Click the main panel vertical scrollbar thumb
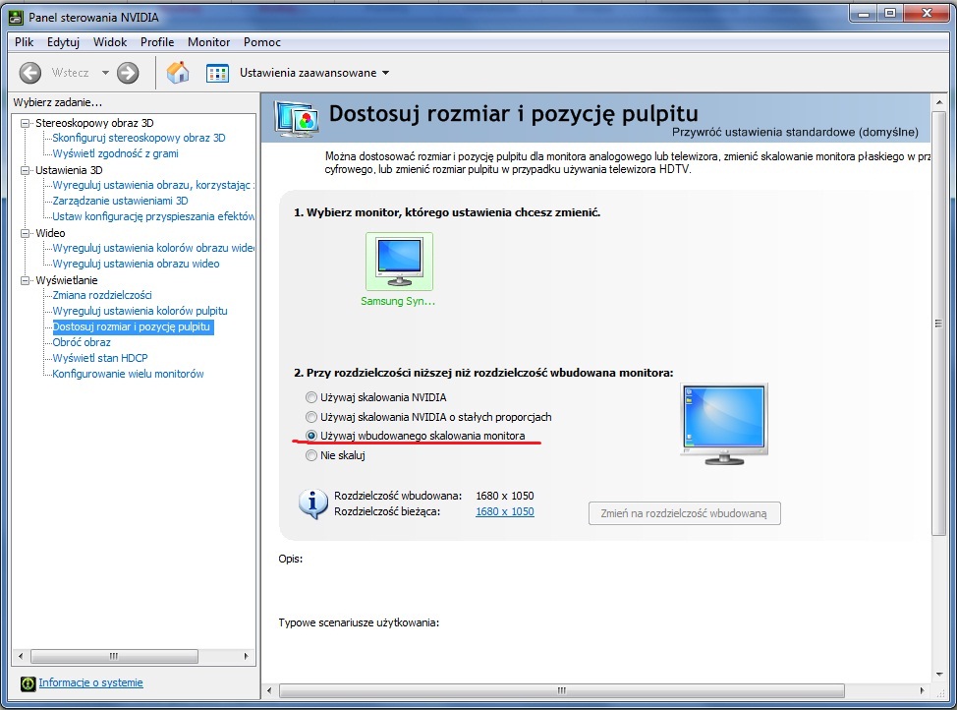The height and width of the screenshot is (710, 957). coord(938,324)
